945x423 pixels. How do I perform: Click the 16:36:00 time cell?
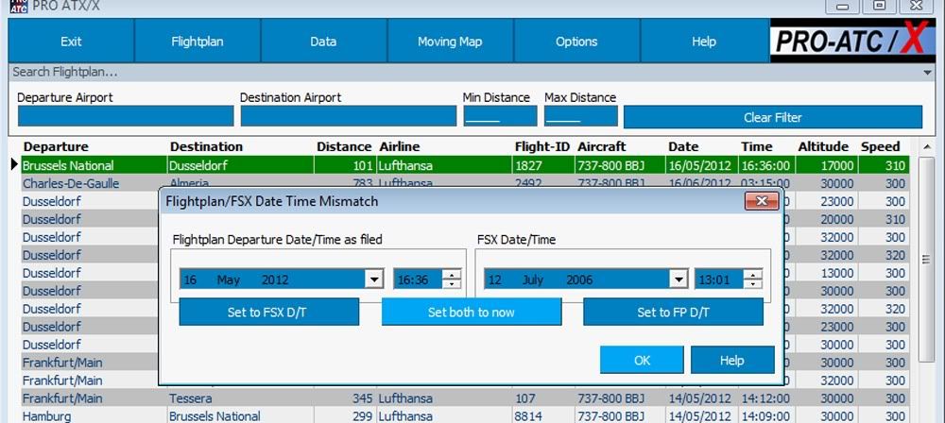[x=766, y=165]
